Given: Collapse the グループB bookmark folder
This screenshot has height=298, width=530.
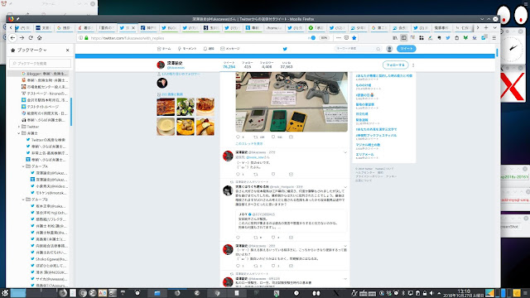Looking at the screenshot, I should point(23,199).
